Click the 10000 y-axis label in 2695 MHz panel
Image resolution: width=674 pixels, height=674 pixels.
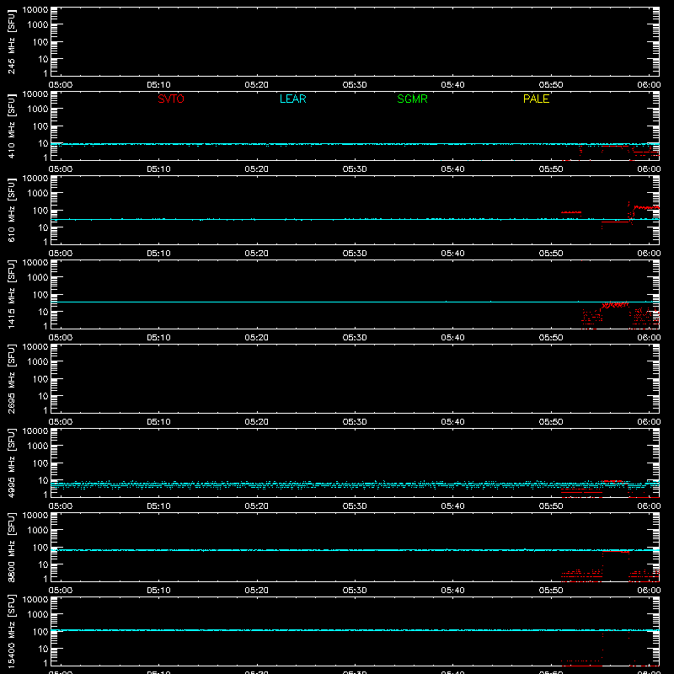point(35,347)
